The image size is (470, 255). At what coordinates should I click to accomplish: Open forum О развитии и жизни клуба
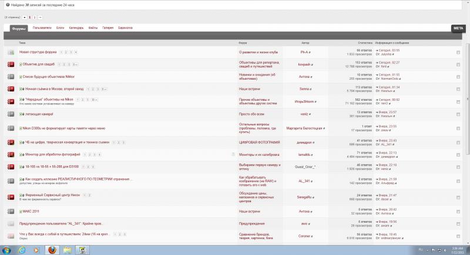258,52
